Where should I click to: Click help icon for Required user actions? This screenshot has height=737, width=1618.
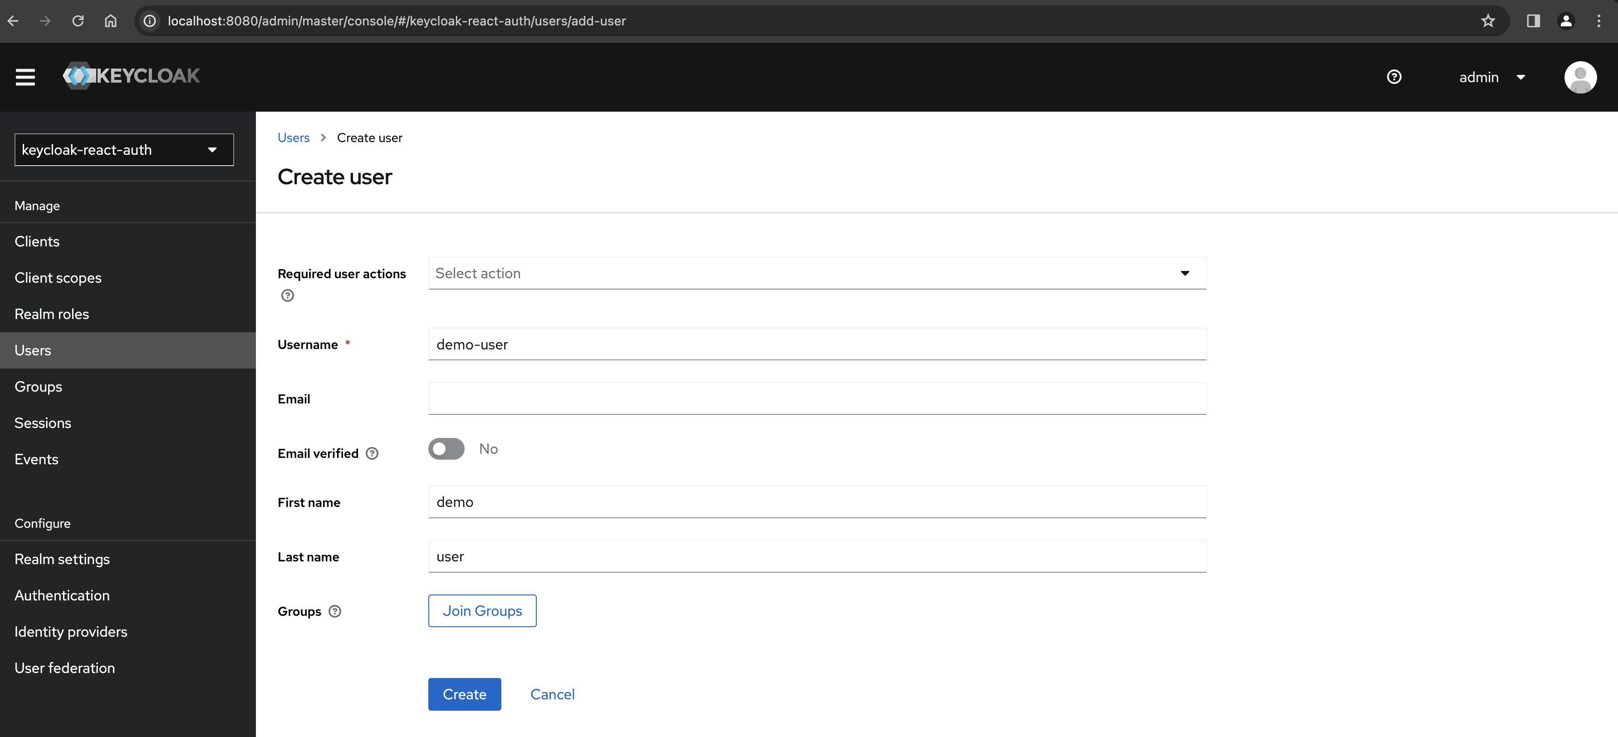287,295
